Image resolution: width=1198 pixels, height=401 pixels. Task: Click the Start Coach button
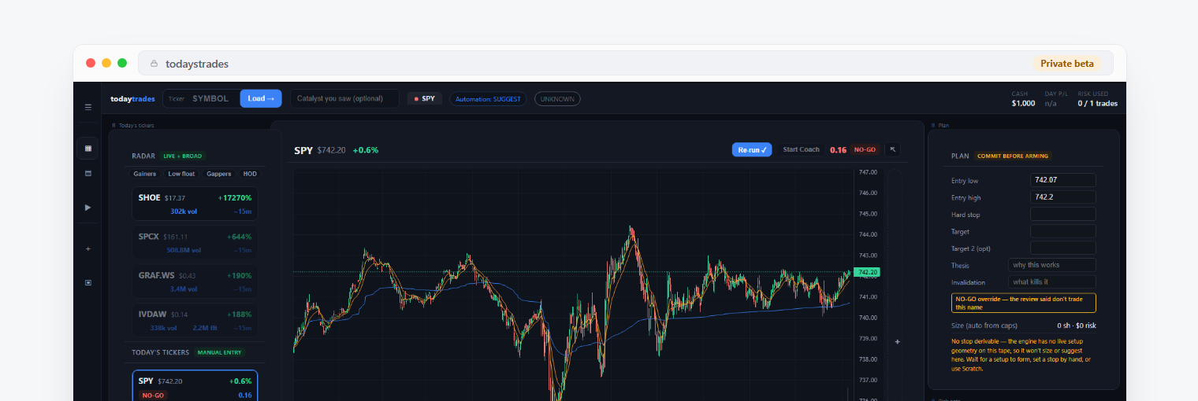[x=801, y=149]
